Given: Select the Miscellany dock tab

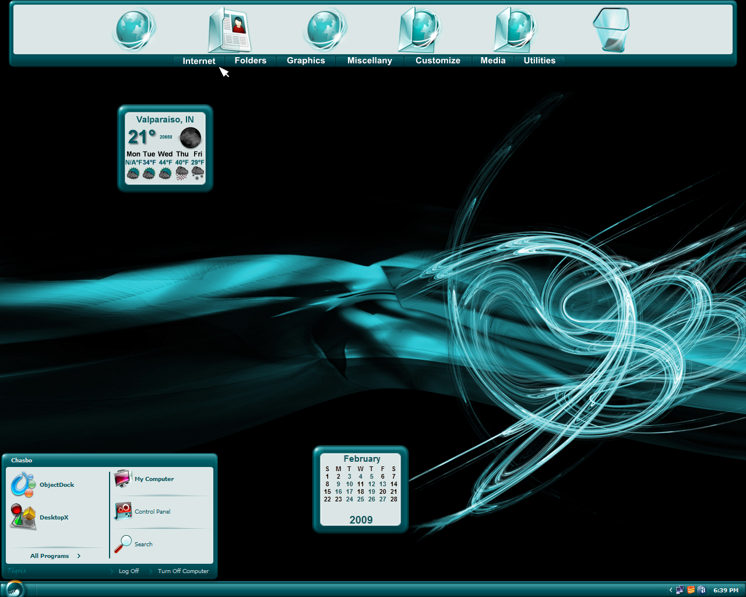Looking at the screenshot, I should point(370,61).
